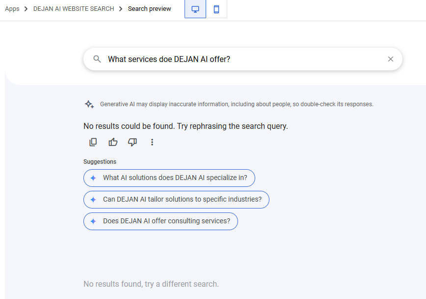Select suggestion about AI solutions specialization

[175, 178]
